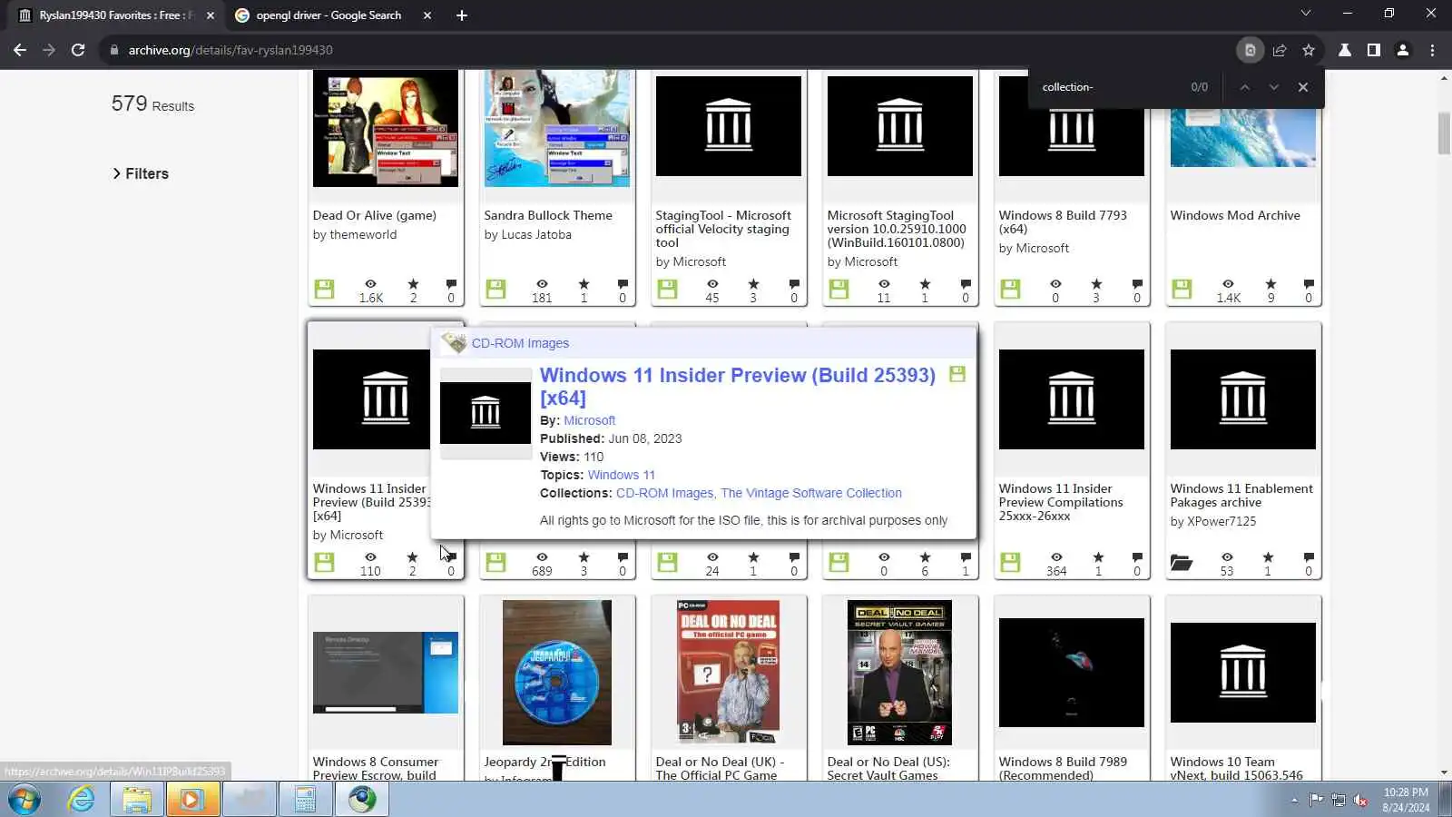Click the address bar URL
This screenshot has width=1452, height=817.
click(231, 50)
